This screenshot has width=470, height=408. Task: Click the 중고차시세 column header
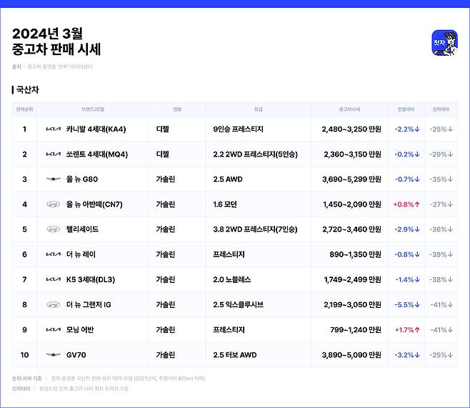click(x=349, y=109)
